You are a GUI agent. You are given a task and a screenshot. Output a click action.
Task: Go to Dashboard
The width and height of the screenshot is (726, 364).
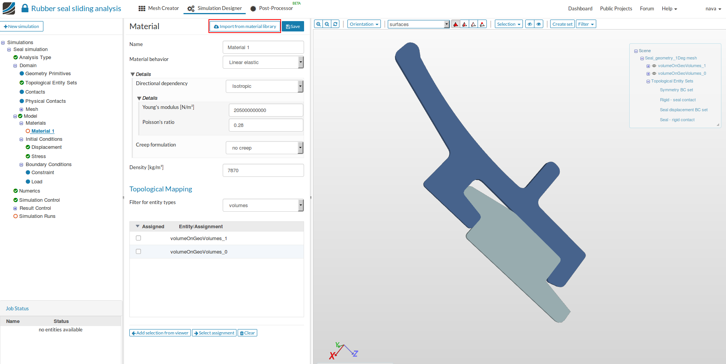point(580,8)
